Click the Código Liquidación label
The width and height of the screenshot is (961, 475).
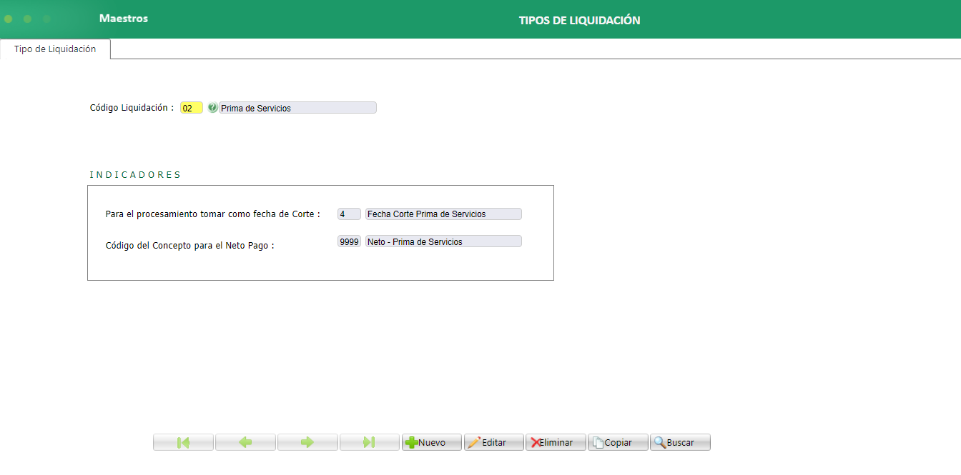(x=132, y=108)
